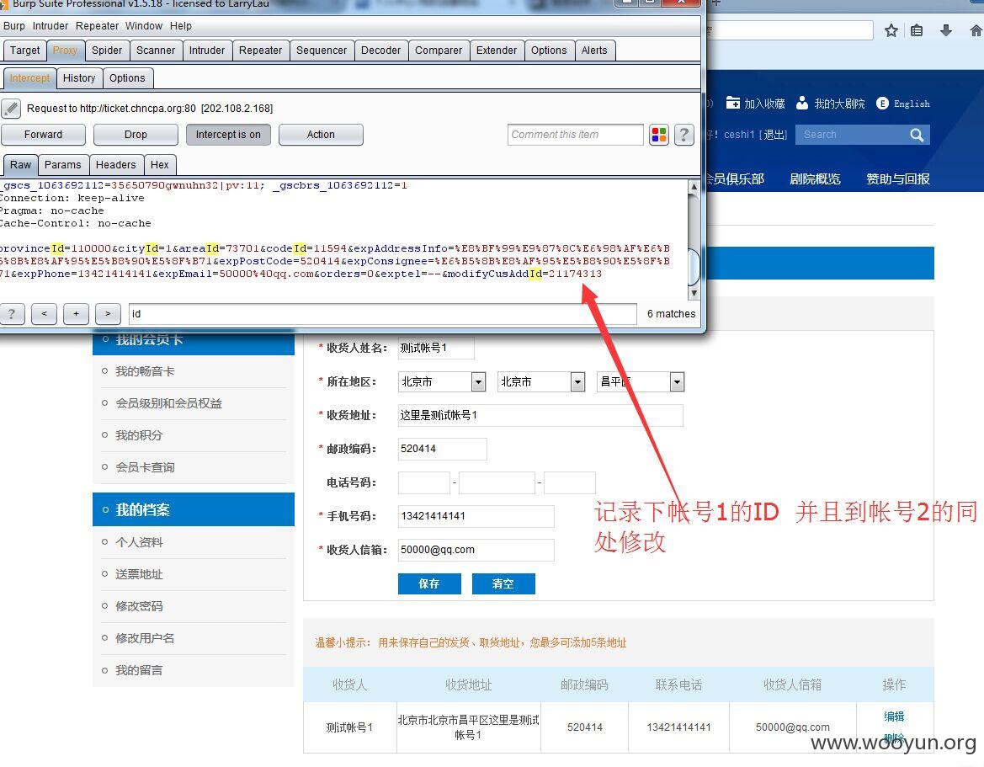
Task: Open the browser downloads arrow icon
Action: [946, 30]
